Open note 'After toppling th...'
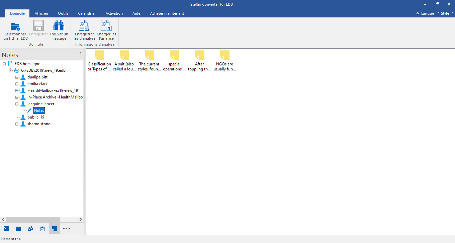The width and height of the screenshot is (455, 243). 199,61
